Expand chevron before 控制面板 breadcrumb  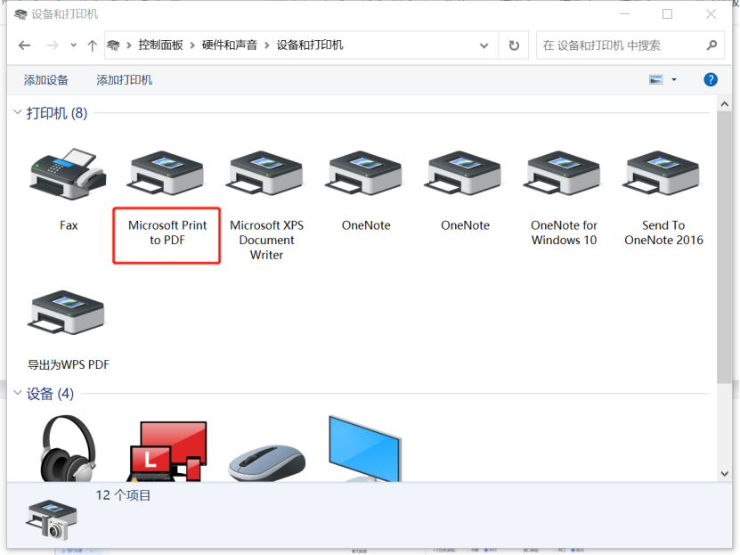128,45
